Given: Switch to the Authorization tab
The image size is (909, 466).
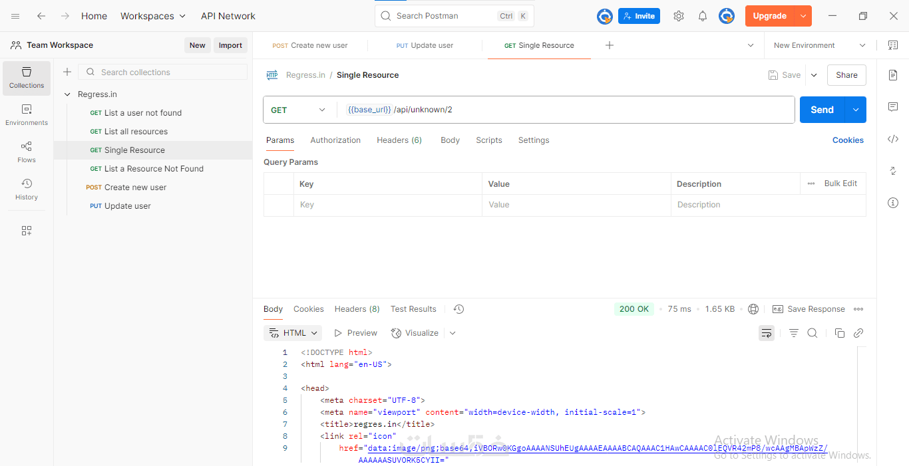Looking at the screenshot, I should pos(335,140).
